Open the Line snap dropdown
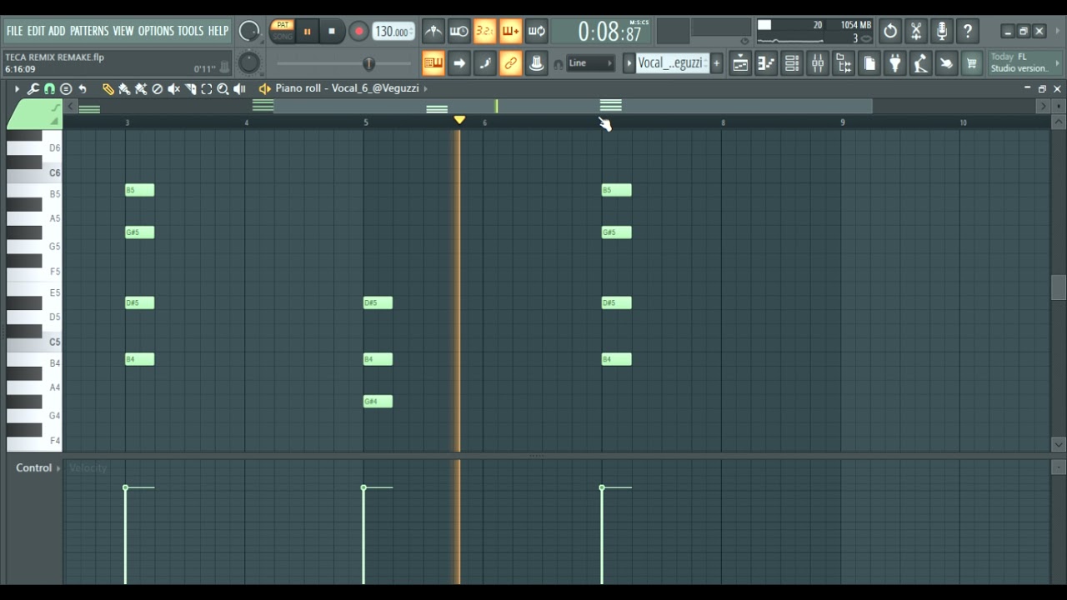Viewport: 1067px width, 600px height. pyautogui.click(x=591, y=63)
